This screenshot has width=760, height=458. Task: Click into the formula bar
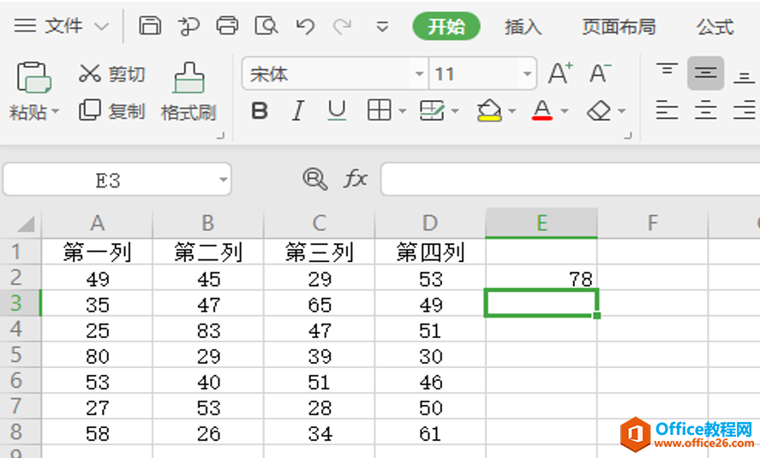click(x=570, y=179)
